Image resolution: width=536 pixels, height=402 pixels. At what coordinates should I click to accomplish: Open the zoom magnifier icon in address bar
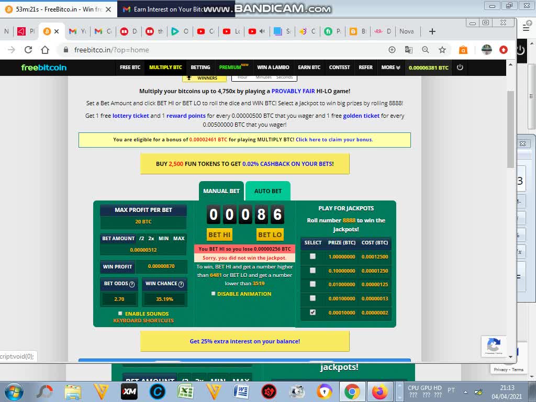pyautogui.click(x=425, y=50)
